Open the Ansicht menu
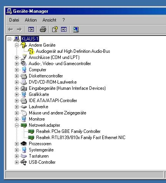 click(49, 20)
